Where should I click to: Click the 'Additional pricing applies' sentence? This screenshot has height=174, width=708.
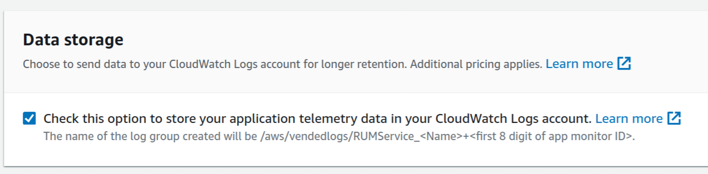point(476,64)
